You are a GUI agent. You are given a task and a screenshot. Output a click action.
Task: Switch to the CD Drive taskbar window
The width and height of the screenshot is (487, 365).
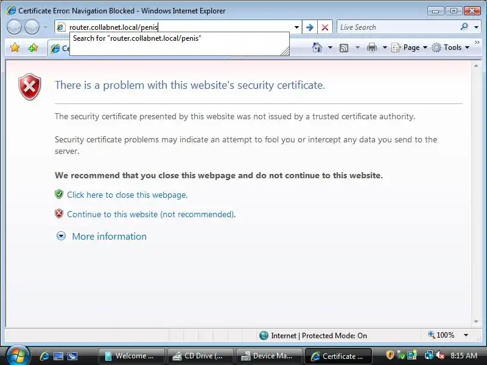coord(200,356)
